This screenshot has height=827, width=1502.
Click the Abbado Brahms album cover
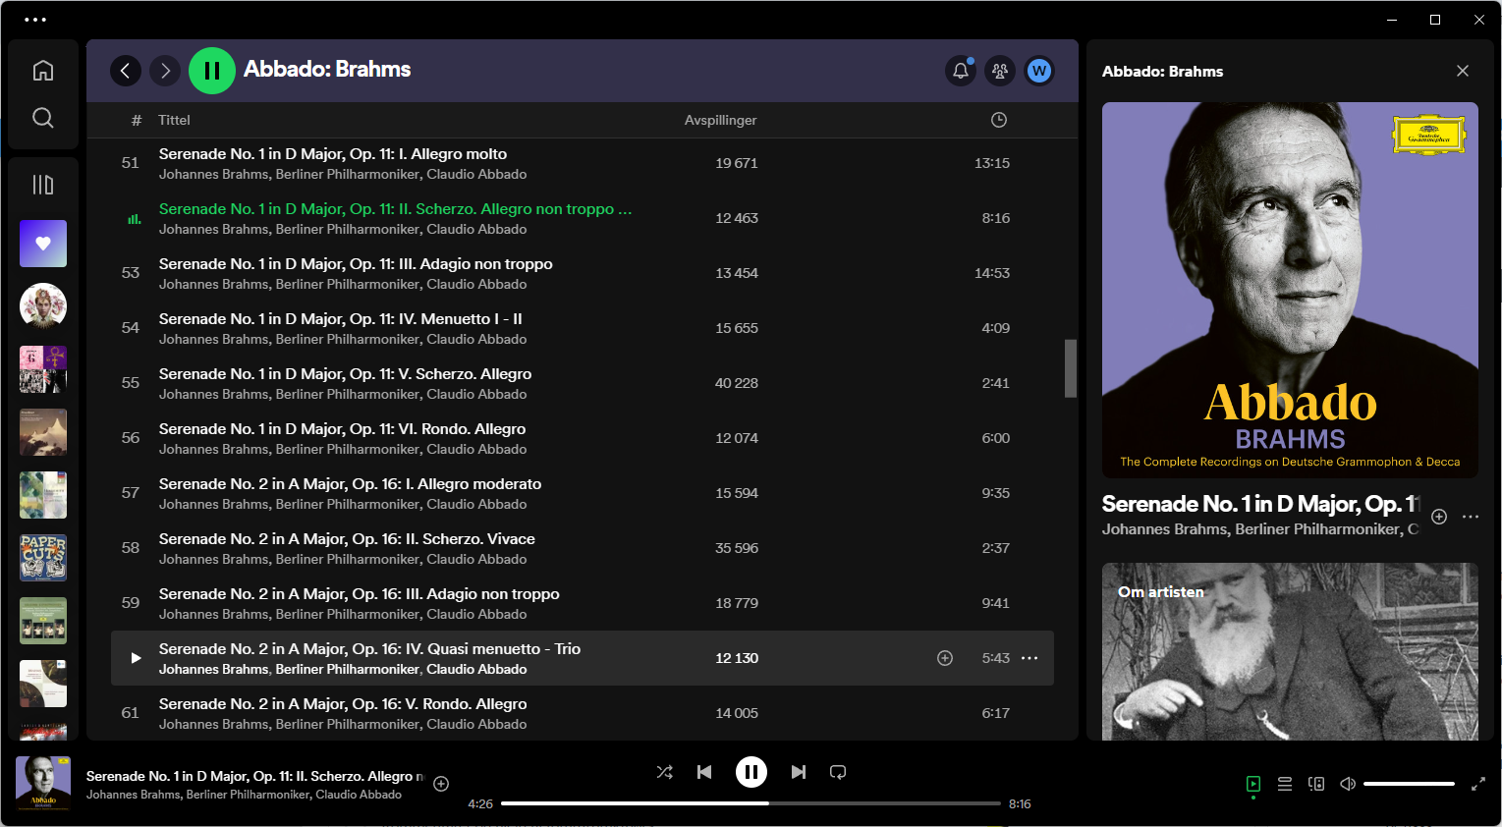coord(1290,290)
